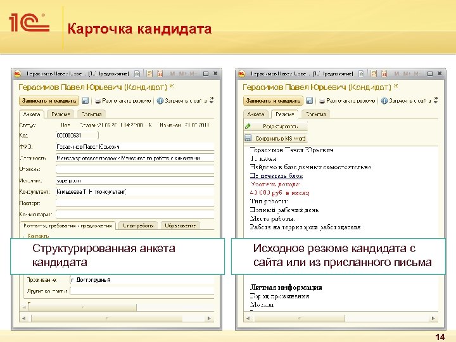
Task: Close the right candidate window
Action: [440, 73]
